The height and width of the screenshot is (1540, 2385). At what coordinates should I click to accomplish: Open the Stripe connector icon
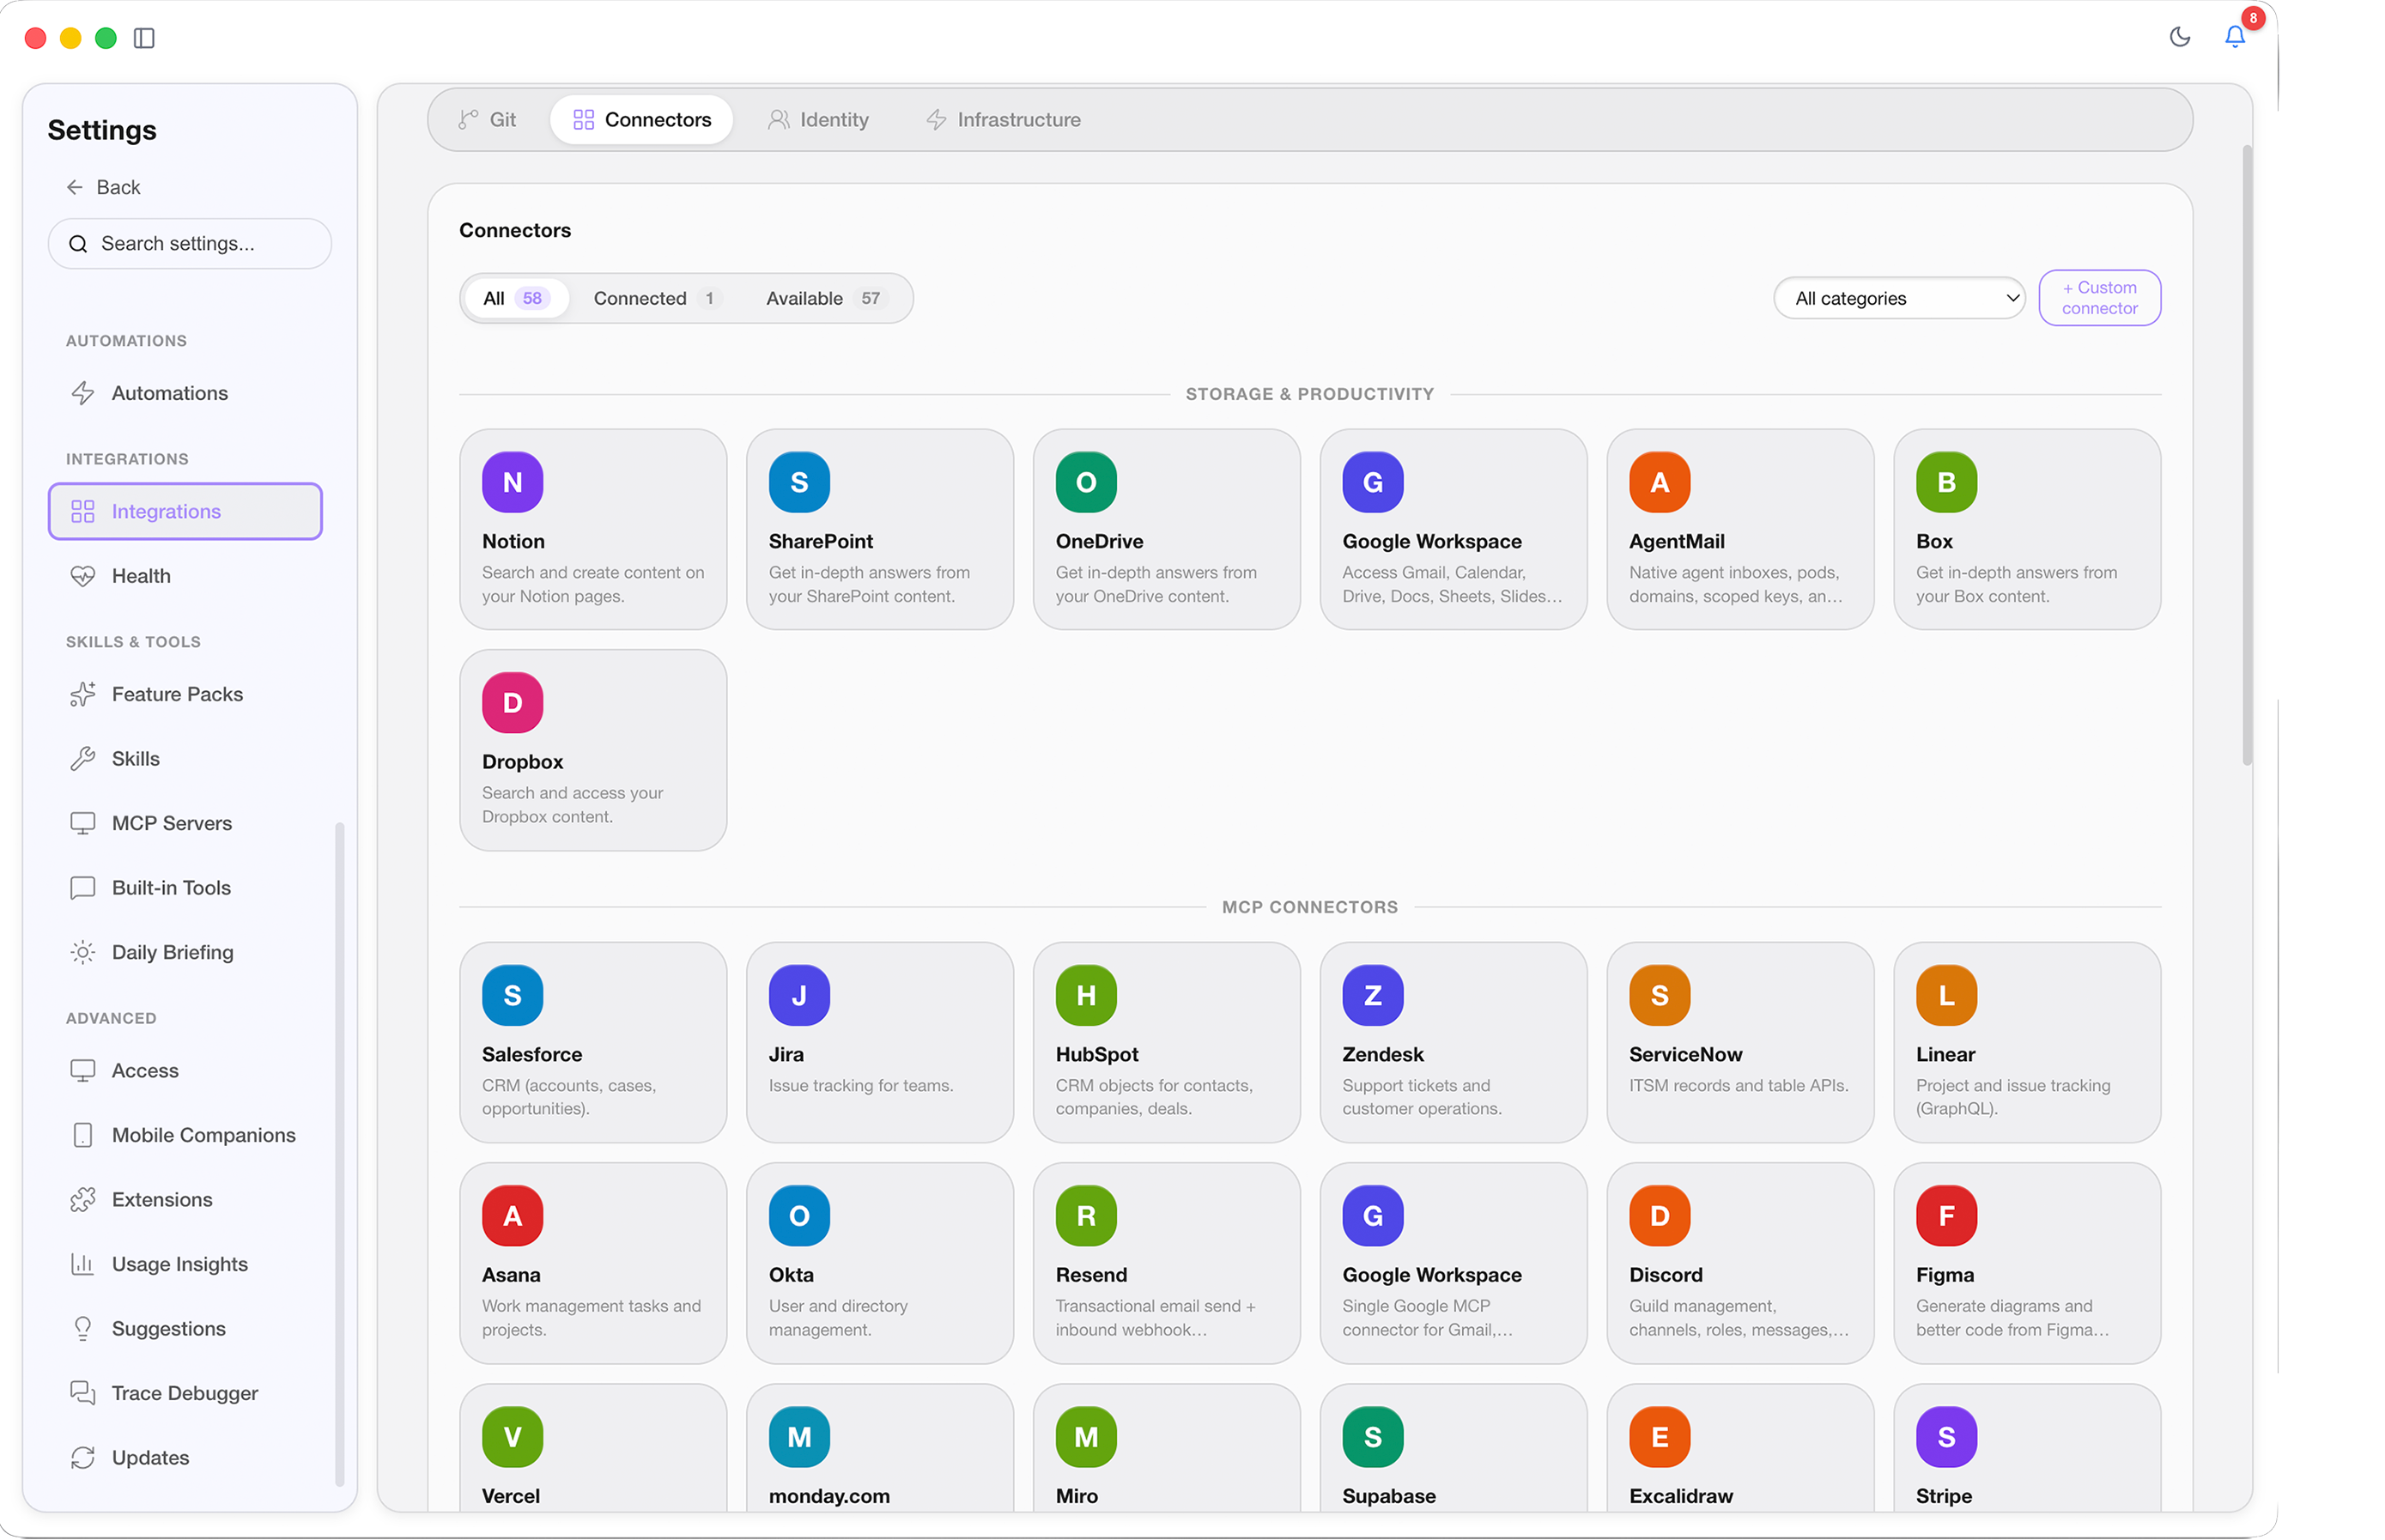[1946, 1437]
